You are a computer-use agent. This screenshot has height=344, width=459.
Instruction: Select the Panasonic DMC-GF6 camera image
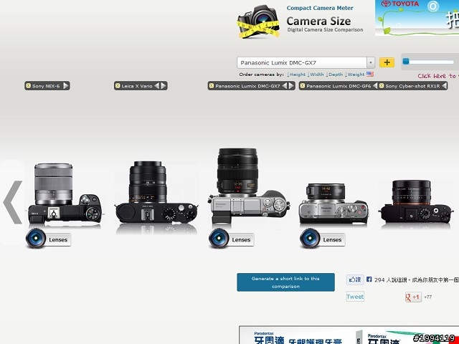point(333,204)
